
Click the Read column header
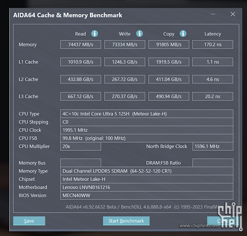point(81,34)
